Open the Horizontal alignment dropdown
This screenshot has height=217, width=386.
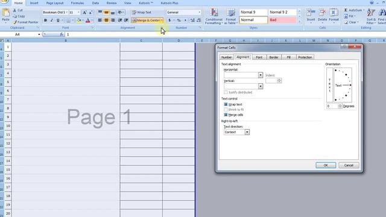pyautogui.click(x=260, y=75)
